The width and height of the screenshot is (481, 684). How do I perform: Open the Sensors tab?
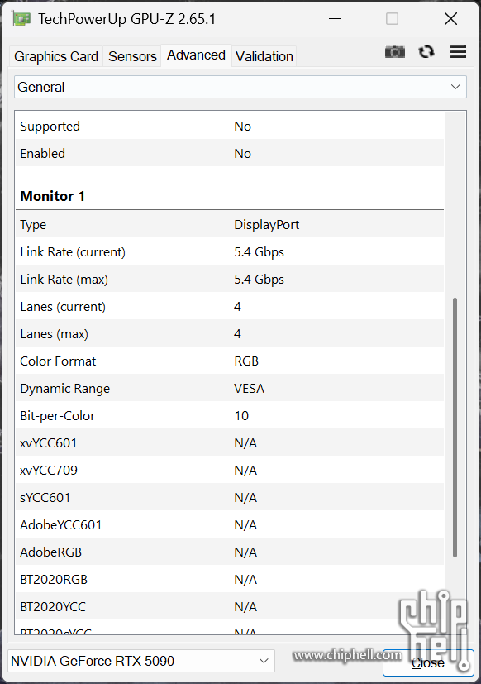pos(132,56)
